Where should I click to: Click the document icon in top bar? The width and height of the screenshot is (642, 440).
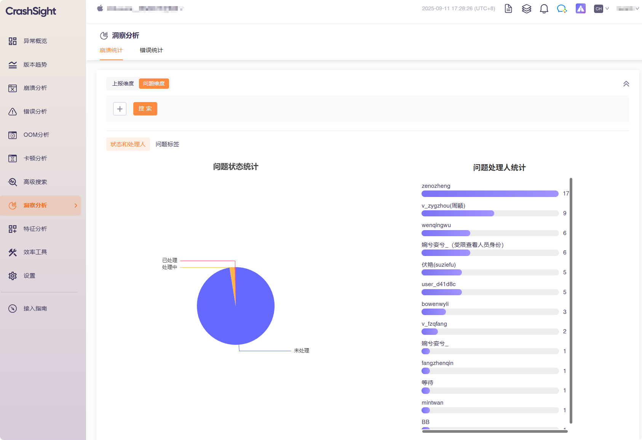[508, 9]
